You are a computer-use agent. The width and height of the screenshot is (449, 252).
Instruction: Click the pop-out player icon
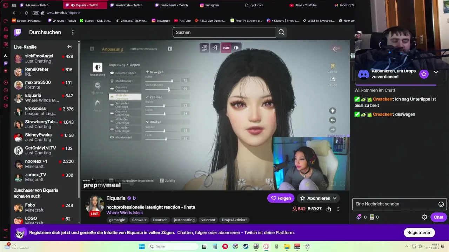[x=205, y=48]
